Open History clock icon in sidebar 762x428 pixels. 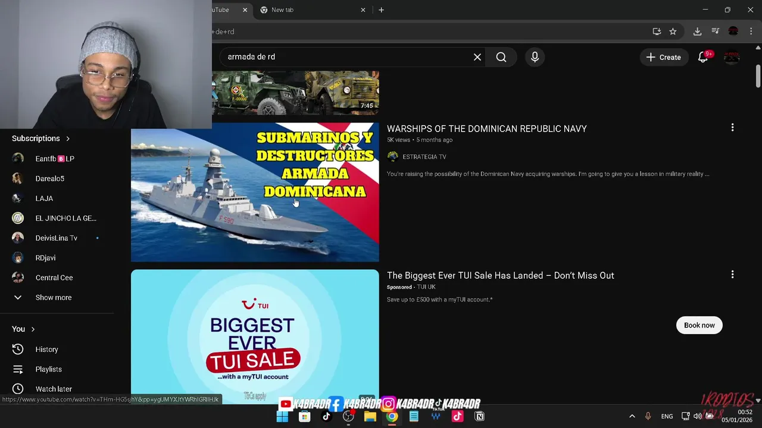[x=18, y=350]
